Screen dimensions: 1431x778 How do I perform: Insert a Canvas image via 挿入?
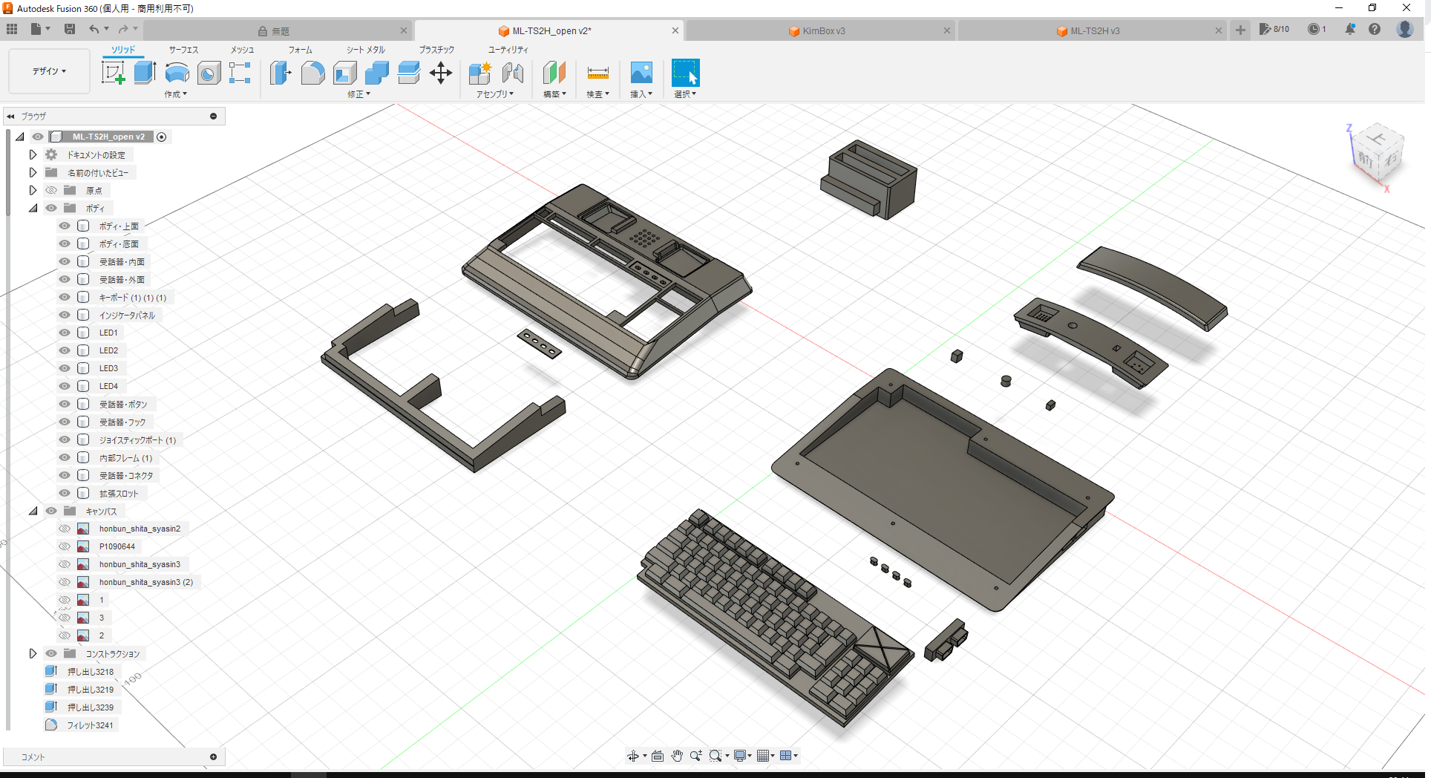641,73
